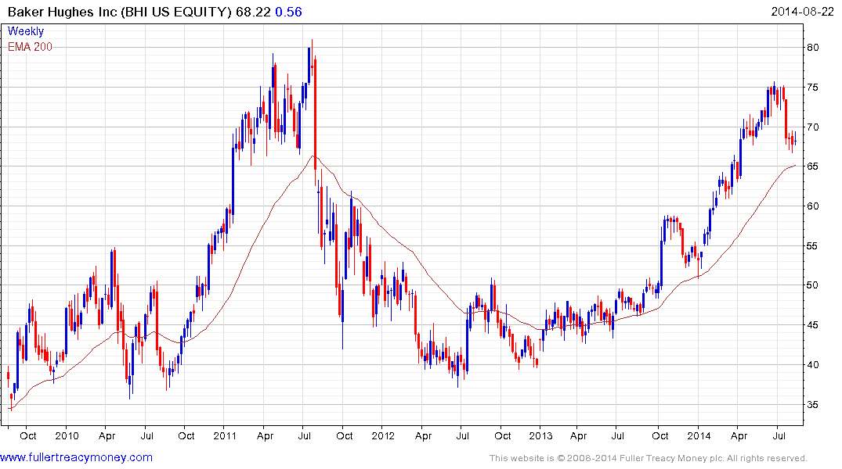Click the 2010 year label on the time axis
This screenshot has width=842, height=469.
67,435
